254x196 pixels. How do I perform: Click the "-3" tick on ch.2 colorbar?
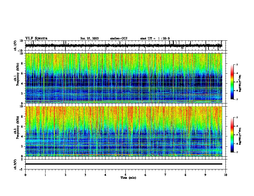point(237,118)
